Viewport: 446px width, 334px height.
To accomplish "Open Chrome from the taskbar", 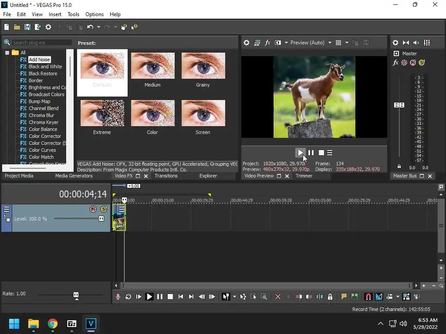I will (53, 324).
